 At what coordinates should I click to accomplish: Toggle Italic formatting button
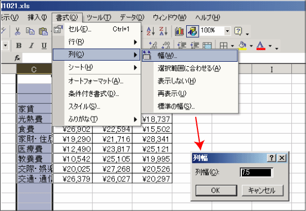pos(31,45)
